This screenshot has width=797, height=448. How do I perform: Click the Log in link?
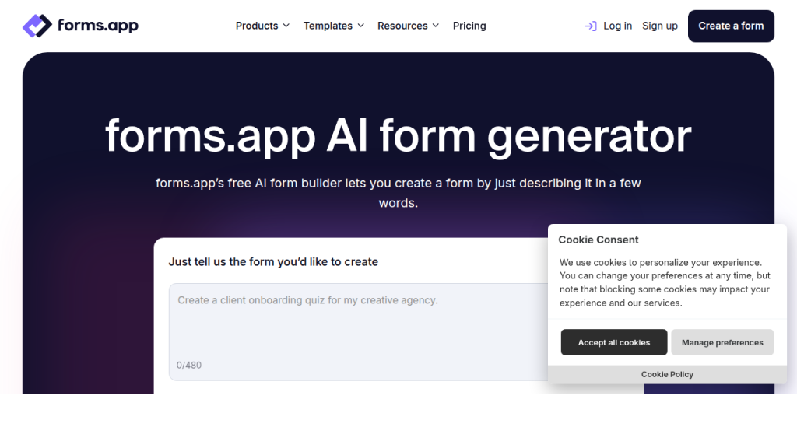point(617,25)
